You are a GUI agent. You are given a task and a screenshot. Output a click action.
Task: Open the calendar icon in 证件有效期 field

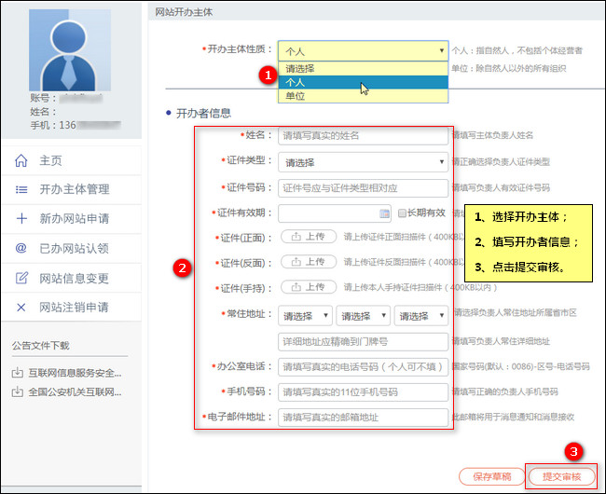(x=384, y=213)
